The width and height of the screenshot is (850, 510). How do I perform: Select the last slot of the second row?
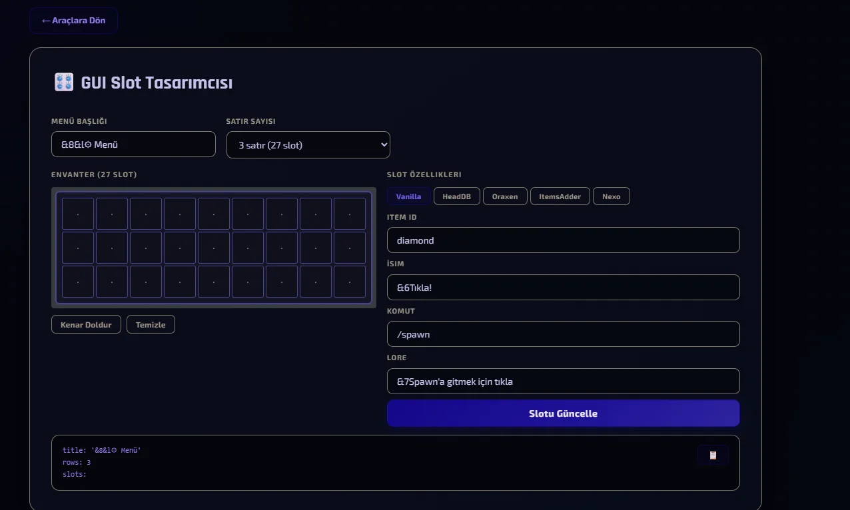click(x=350, y=248)
